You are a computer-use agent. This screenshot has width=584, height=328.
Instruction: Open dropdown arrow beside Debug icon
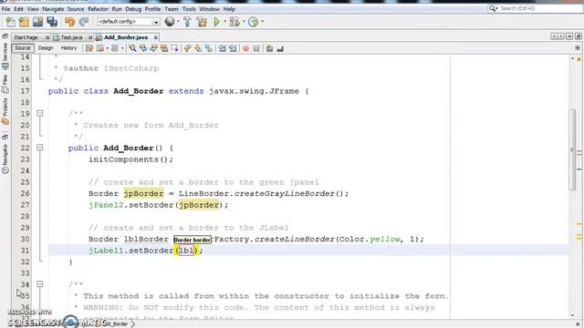[x=244, y=22]
